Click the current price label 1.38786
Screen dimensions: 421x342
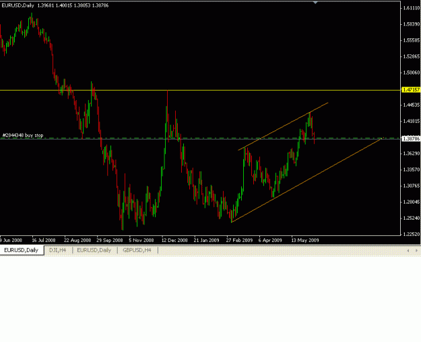[411, 138]
